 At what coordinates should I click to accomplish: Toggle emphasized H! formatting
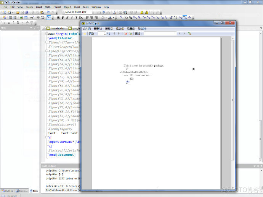click(x=58, y=18)
